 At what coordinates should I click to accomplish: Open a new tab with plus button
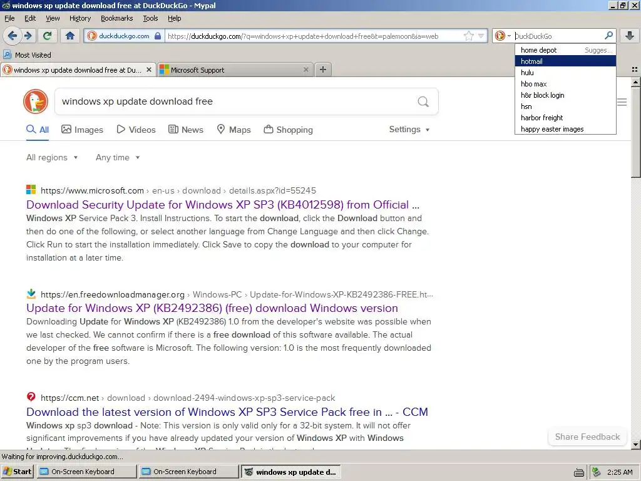point(323,70)
